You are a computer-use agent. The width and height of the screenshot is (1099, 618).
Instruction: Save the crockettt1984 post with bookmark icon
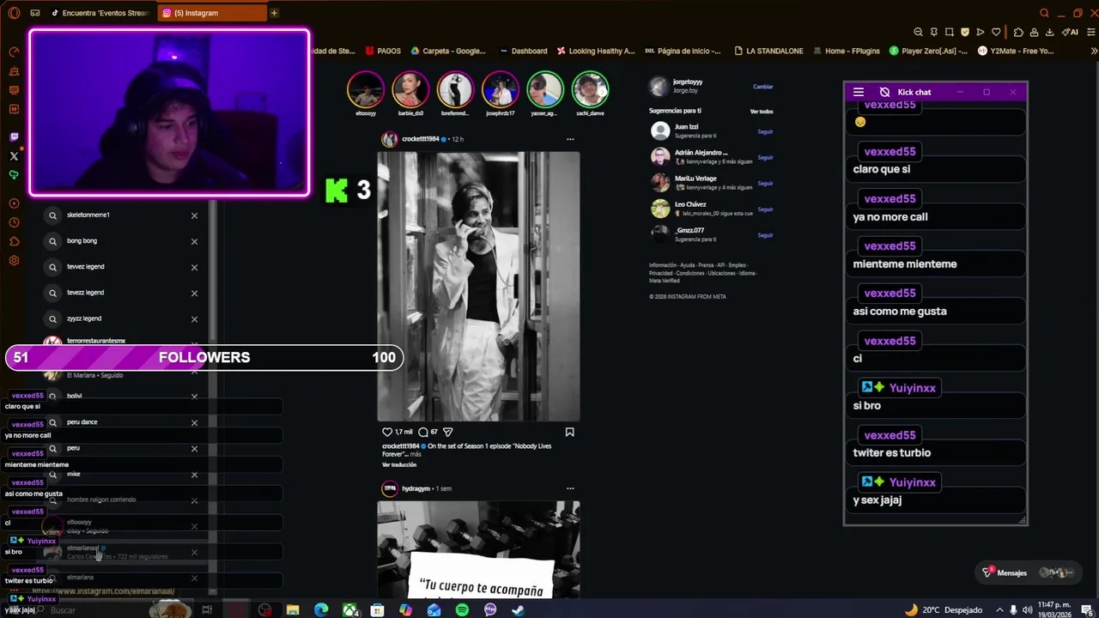(x=569, y=432)
